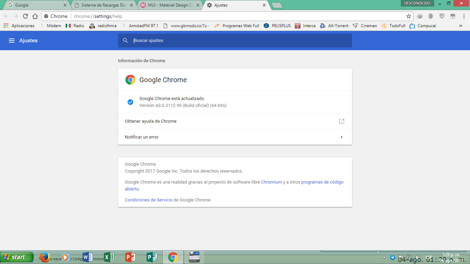Open the Ajustes hamburger menu
Viewport: 470px width, 264px height.
(12, 41)
